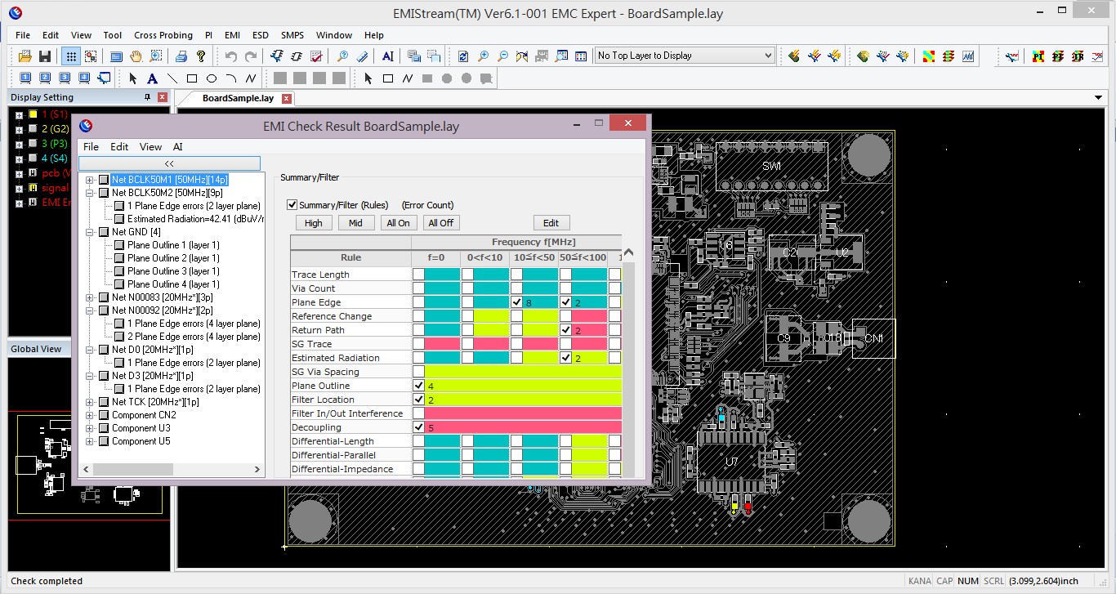Click the yellow 1 (S1) layer color swatch

click(33, 114)
